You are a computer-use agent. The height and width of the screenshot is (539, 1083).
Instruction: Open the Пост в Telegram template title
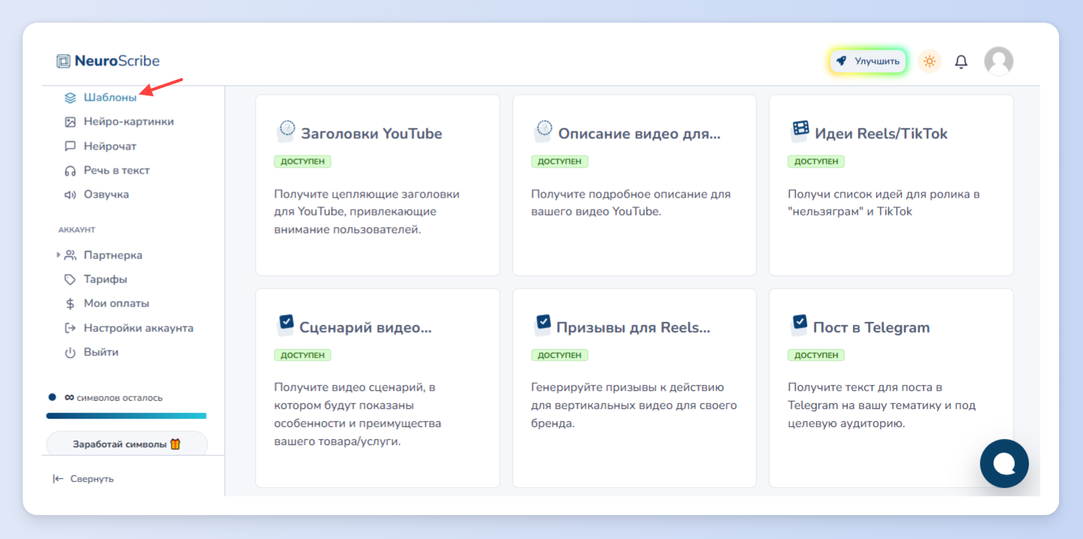click(872, 327)
